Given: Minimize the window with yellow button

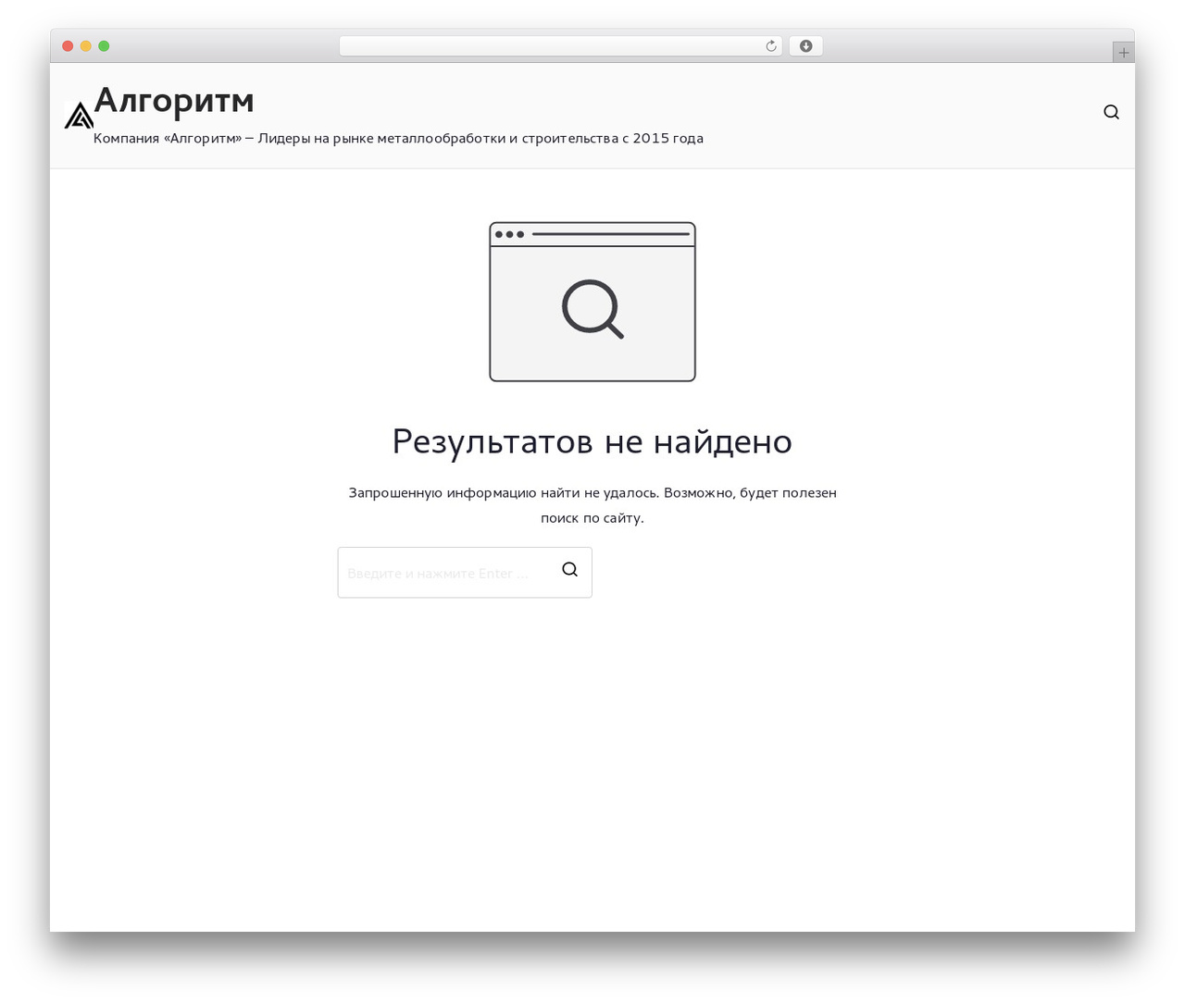Looking at the screenshot, I should [86, 46].
